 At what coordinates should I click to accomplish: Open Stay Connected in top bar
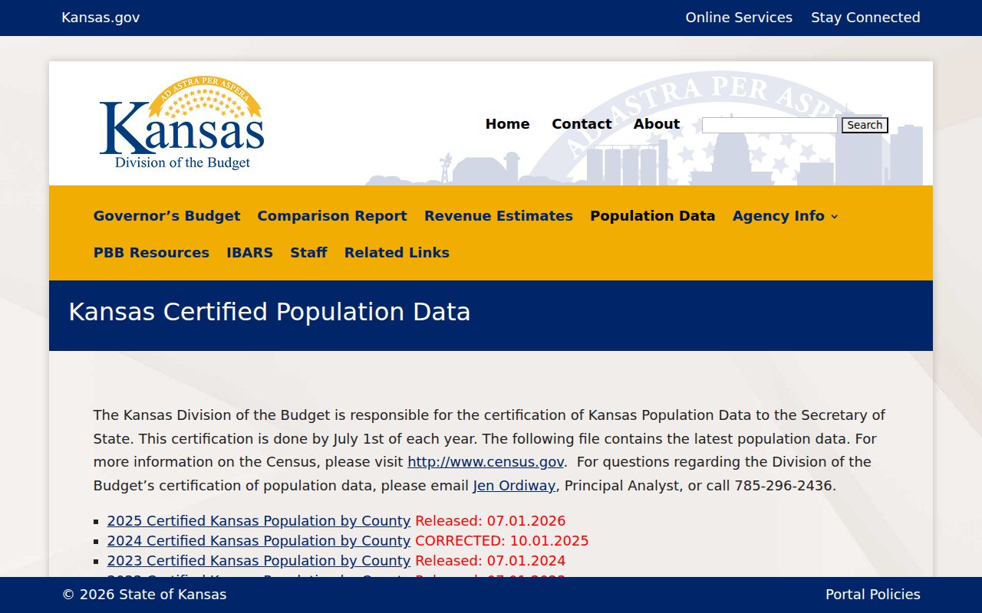[x=865, y=18]
